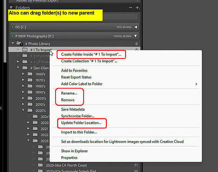Click the # Dan-Ellen folder icon
This screenshot has width=218, height=172.
click(x=25, y=68)
